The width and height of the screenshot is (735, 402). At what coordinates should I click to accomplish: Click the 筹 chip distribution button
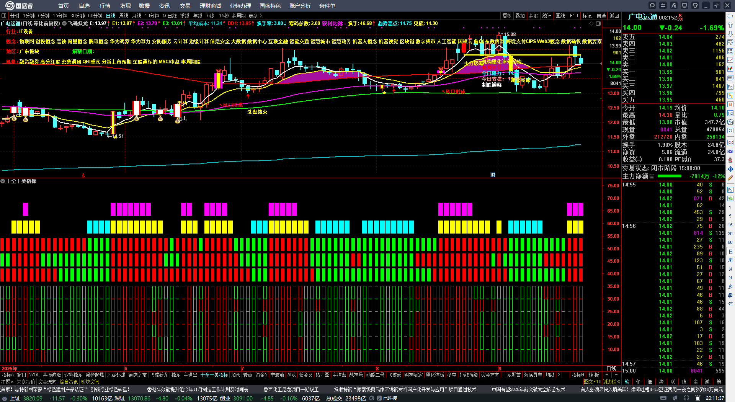coord(719,382)
